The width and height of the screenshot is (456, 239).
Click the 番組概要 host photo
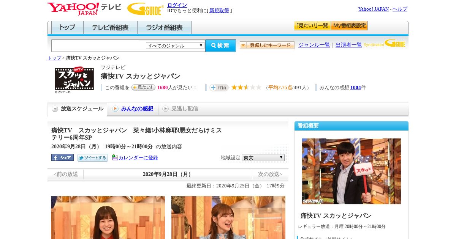(351, 171)
